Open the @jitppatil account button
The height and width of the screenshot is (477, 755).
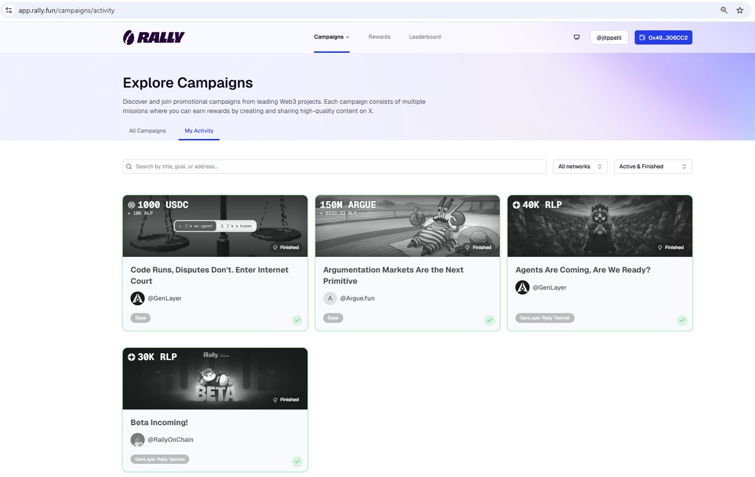click(x=609, y=38)
